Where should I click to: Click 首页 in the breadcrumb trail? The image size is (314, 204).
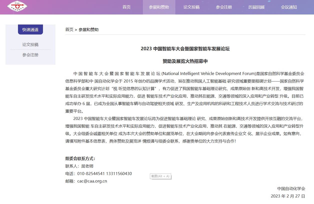coord(69,29)
